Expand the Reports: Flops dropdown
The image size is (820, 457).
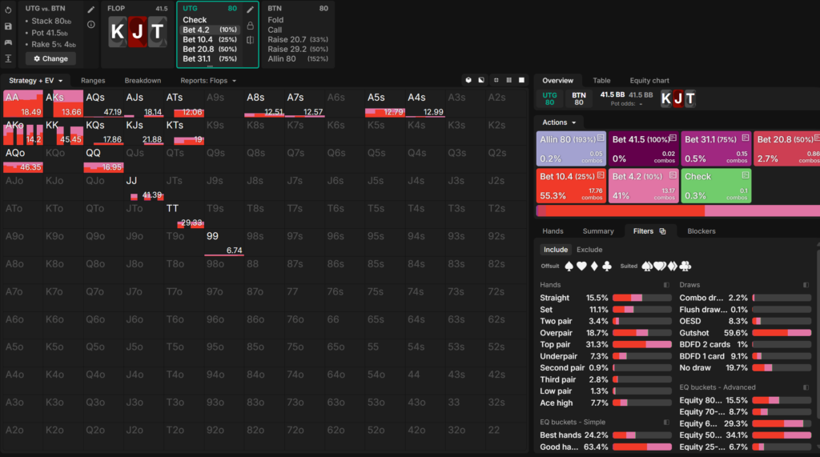click(x=208, y=81)
